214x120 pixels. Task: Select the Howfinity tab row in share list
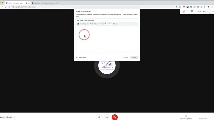click(x=107, y=24)
